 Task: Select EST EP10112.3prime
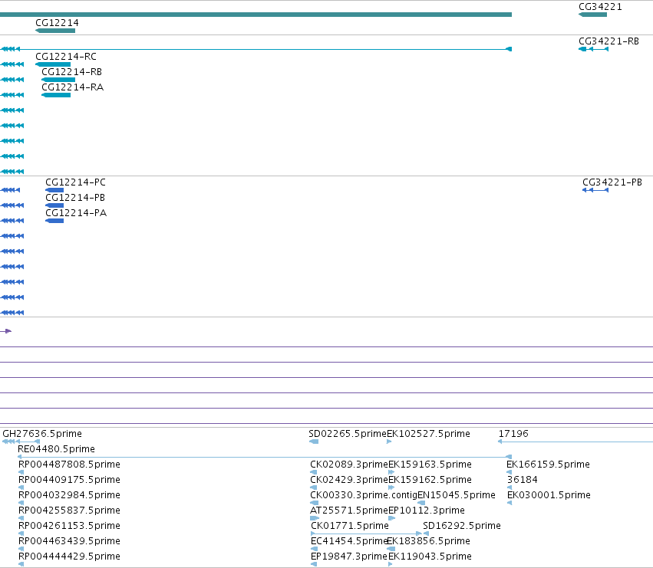[427, 511]
